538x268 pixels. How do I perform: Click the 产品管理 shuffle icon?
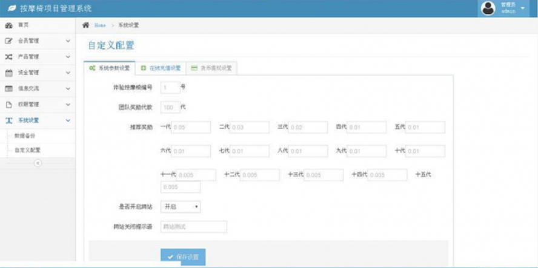pyautogui.click(x=8, y=57)
